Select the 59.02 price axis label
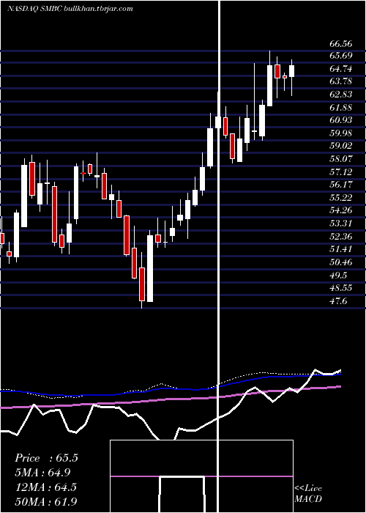The image size is (366, 513). 341,146
